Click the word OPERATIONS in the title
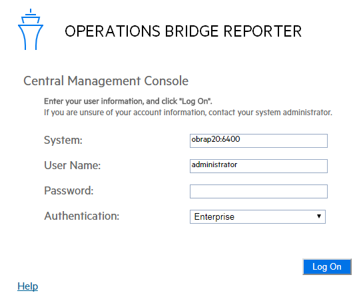Image resolution: width=361 pixels, height=297 pixels. (113, 31)
